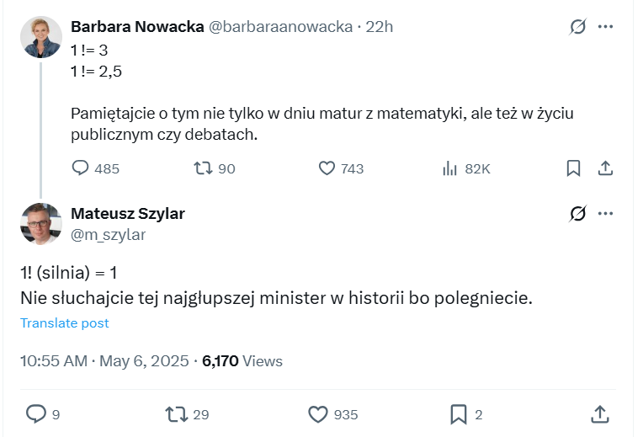The height and width of the screenshot is (437, 643).
Task: Bookmark Barbara Nowacka's tweet
Action: (x=573, y=168)
